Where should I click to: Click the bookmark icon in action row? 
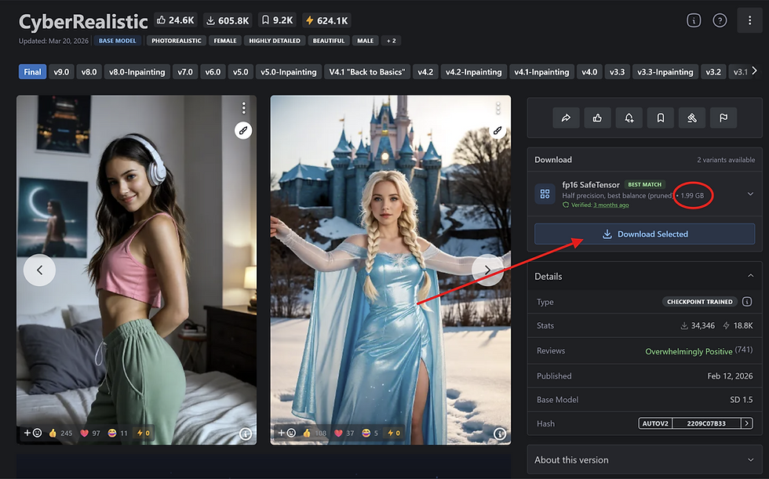[661, 118]
